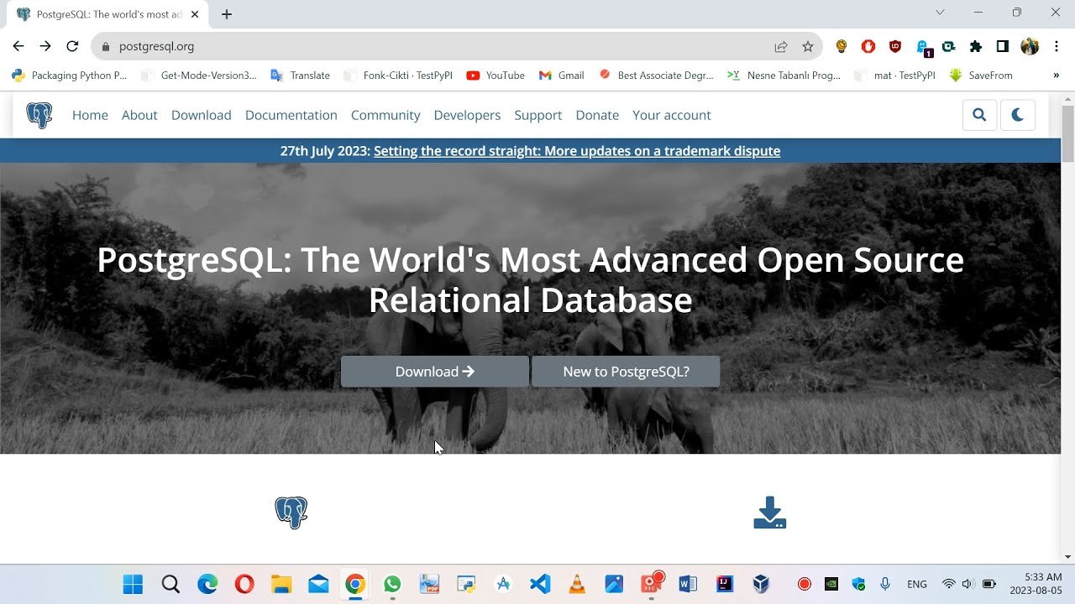Open the uBlock Origin shield extension
This screenshot has width=1075, height=604.
pos(895,47)
